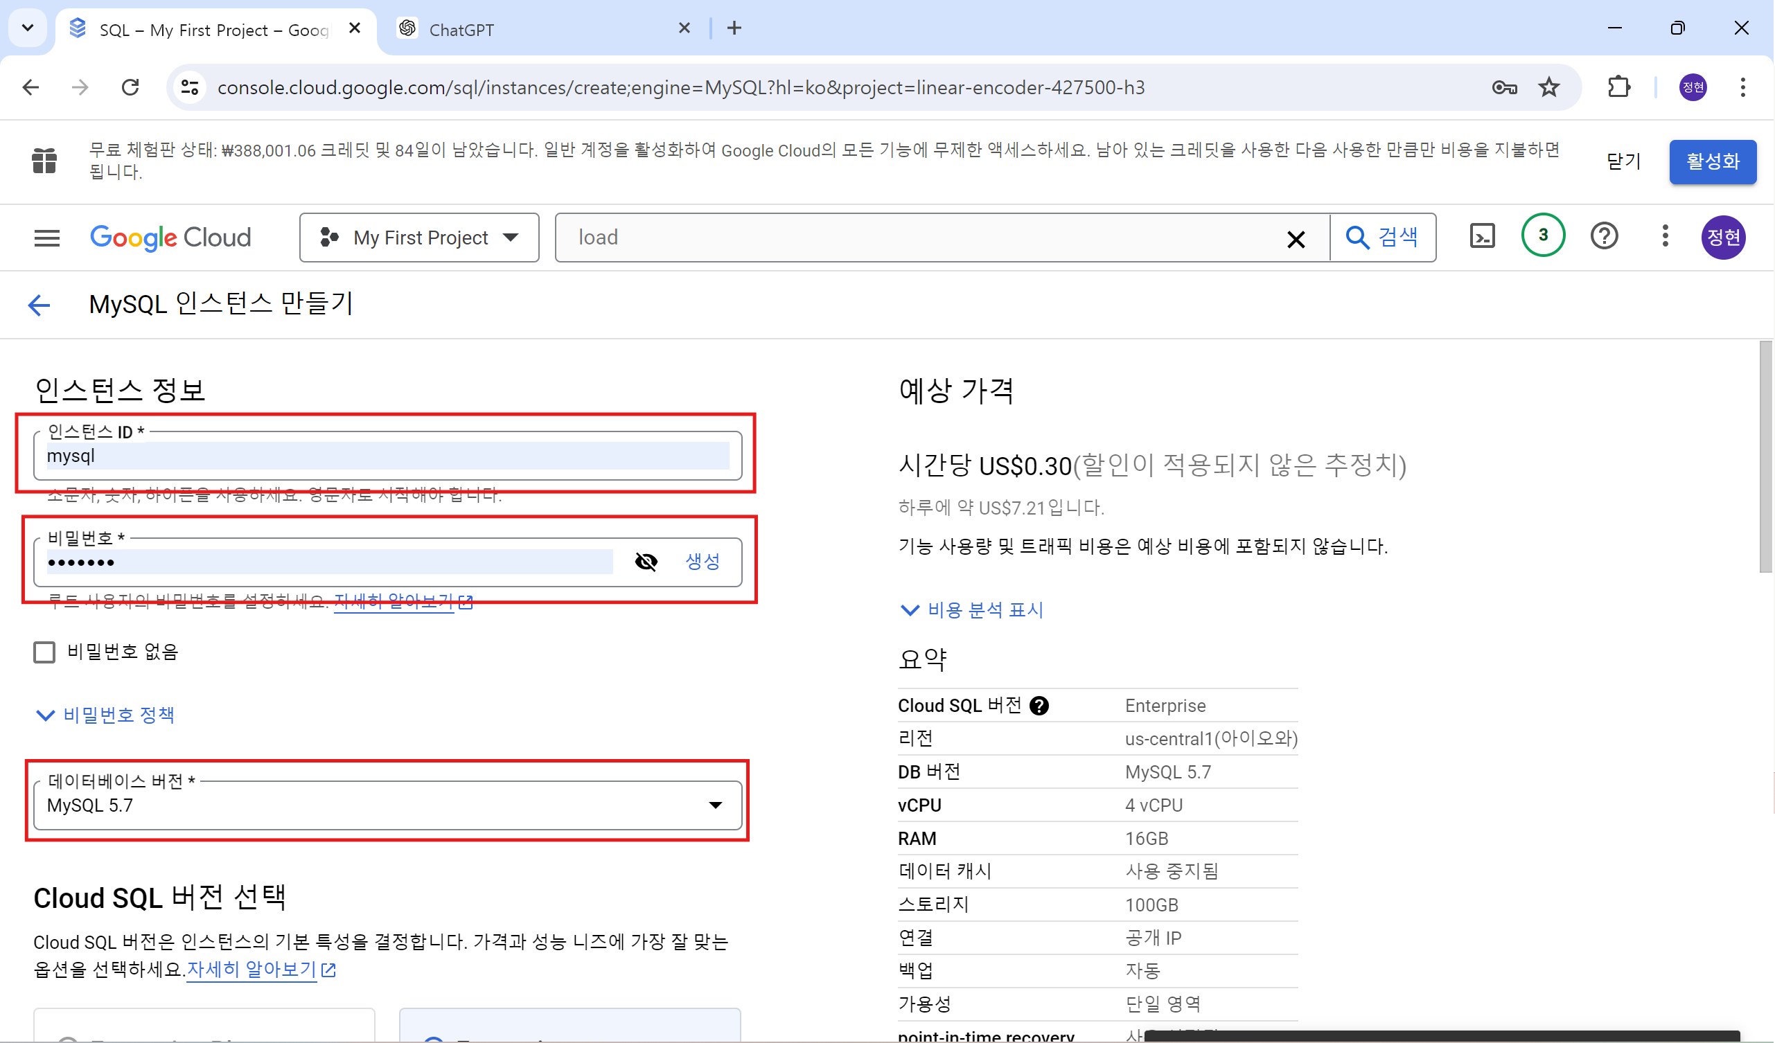
Task: Click the 16GB RAM summary value
Action: click(1147, 839)
